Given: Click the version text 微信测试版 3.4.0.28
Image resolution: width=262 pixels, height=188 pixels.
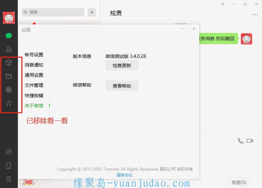Looking at the screenshot, I should [126, 56].
